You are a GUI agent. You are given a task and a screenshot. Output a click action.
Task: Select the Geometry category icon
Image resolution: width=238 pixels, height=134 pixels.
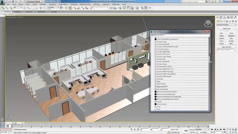click(x=218, y=21)
